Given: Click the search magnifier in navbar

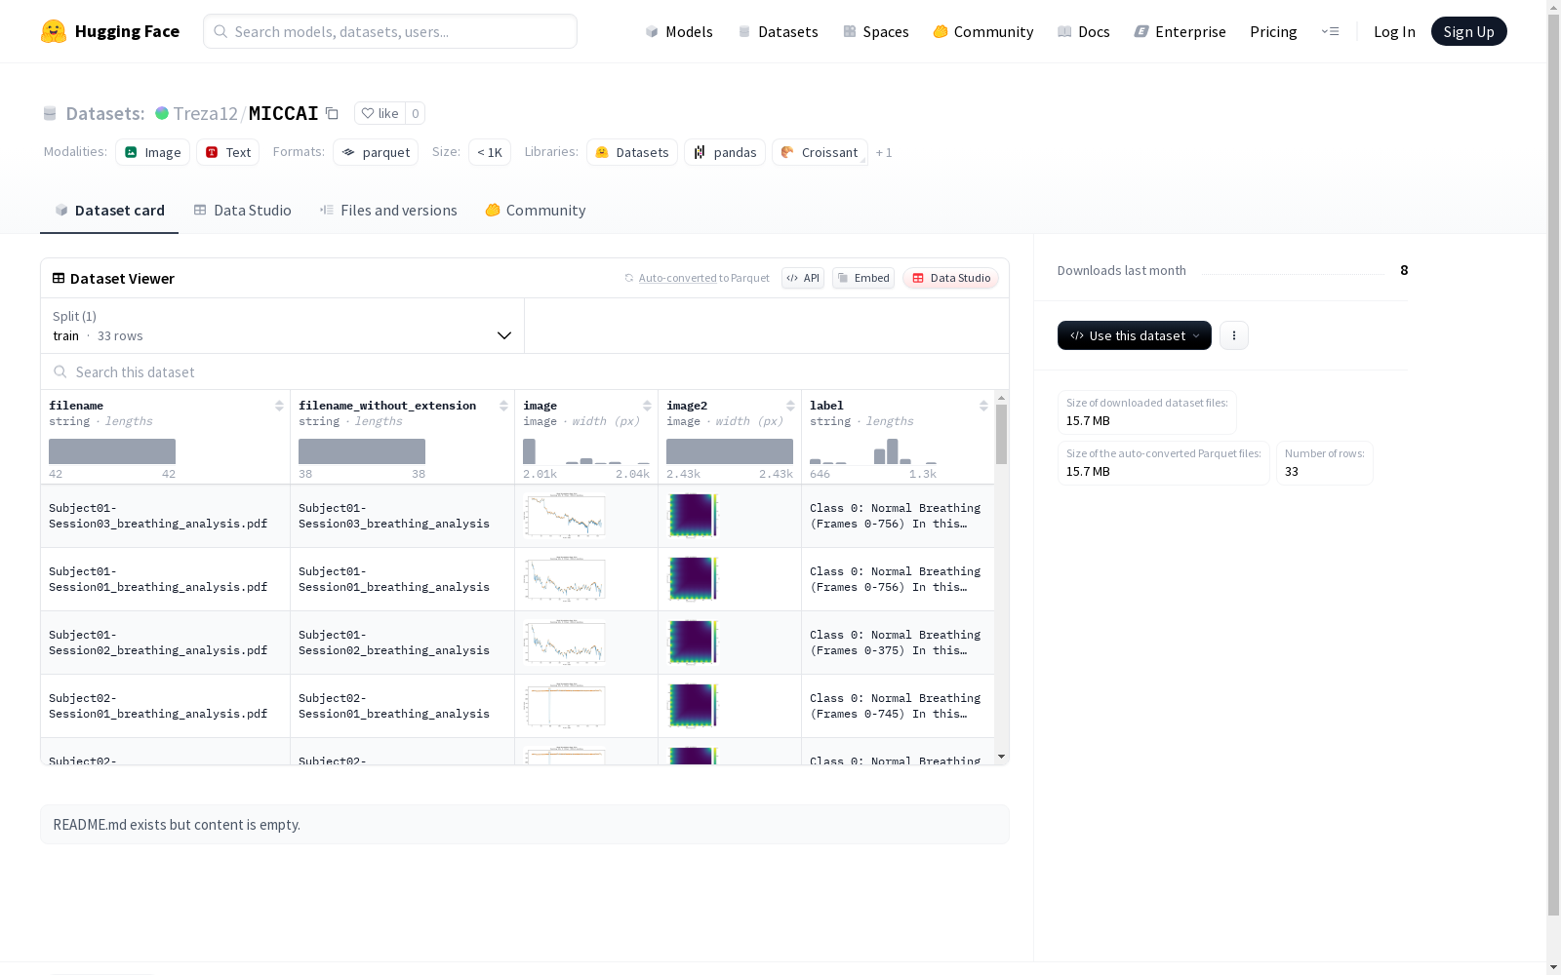Looking at the screenshot, I should pos(220,31).
